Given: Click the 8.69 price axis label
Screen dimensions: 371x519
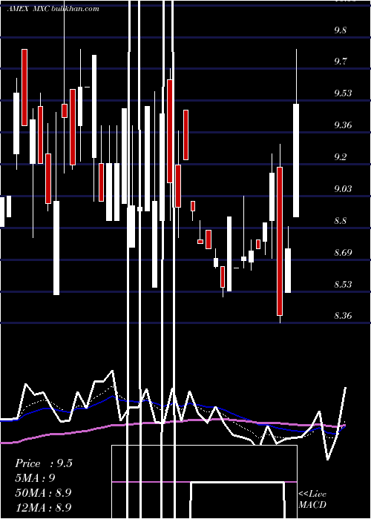Looking at the screenshot, I should [343, 253].
